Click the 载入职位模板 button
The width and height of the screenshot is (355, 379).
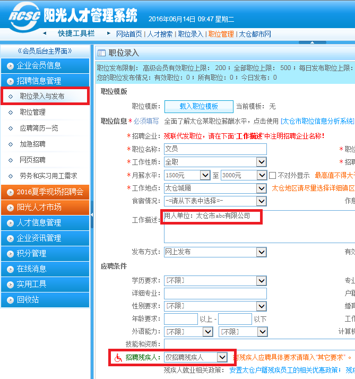[x=198, y=106]
